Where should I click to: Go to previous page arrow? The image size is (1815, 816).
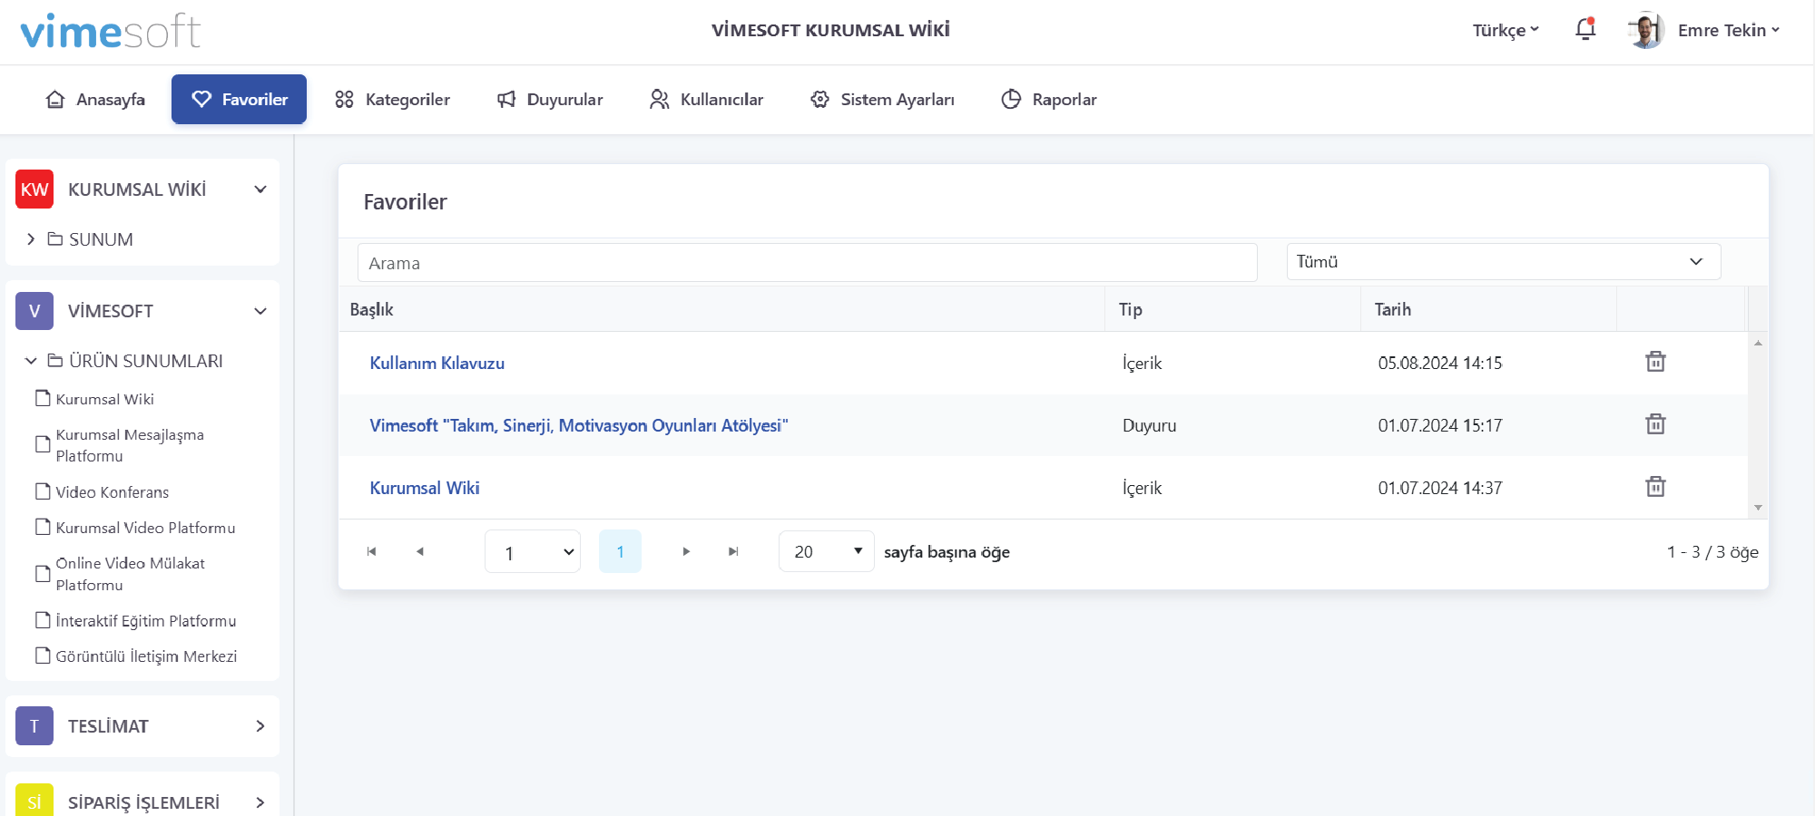coord(419,551)
